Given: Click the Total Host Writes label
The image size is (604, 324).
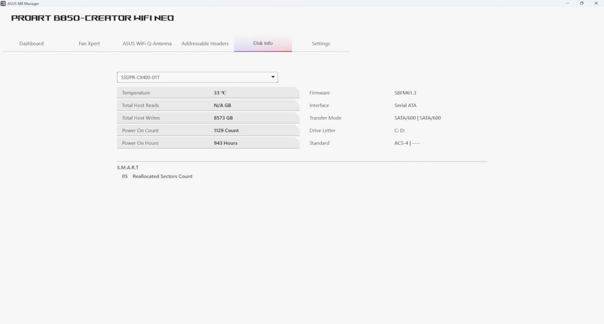Looking at the screenshot, I should pos(141,118).
